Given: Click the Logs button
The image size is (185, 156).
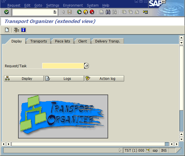Looking at the screenshot, I should pyautogui.click(x=64, y=78).
